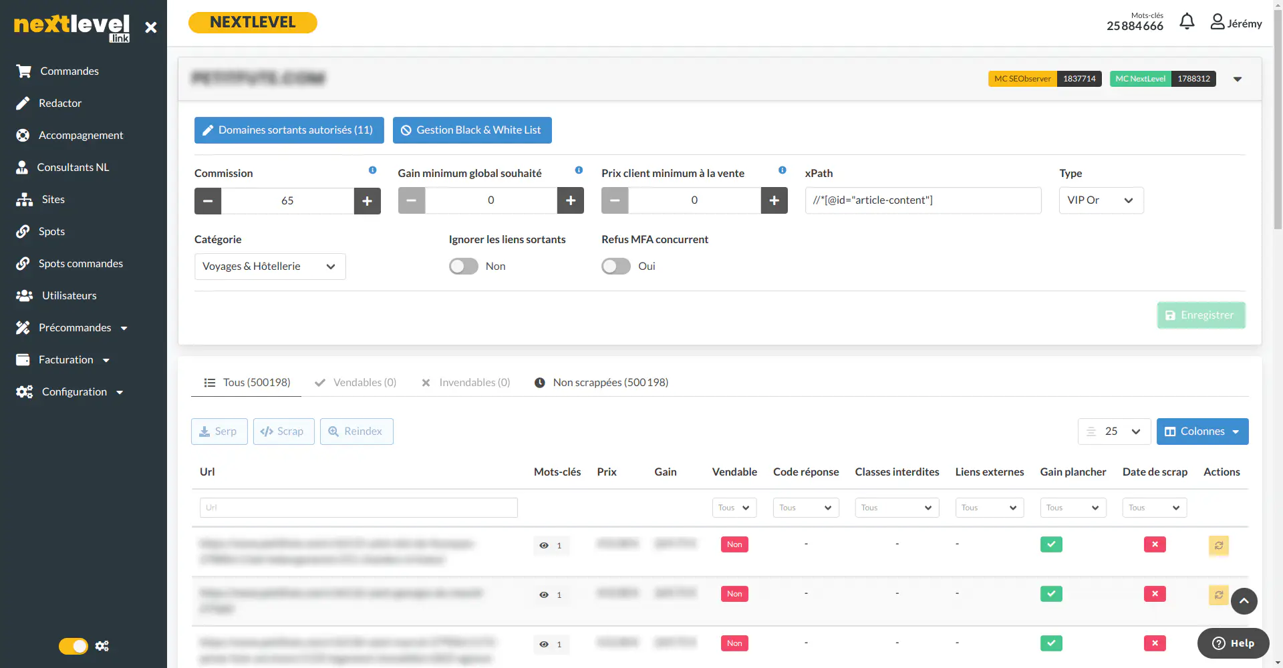Open the Code réponse filter dropdown
Screen dimensions: 1283x668
click(806, 508)
